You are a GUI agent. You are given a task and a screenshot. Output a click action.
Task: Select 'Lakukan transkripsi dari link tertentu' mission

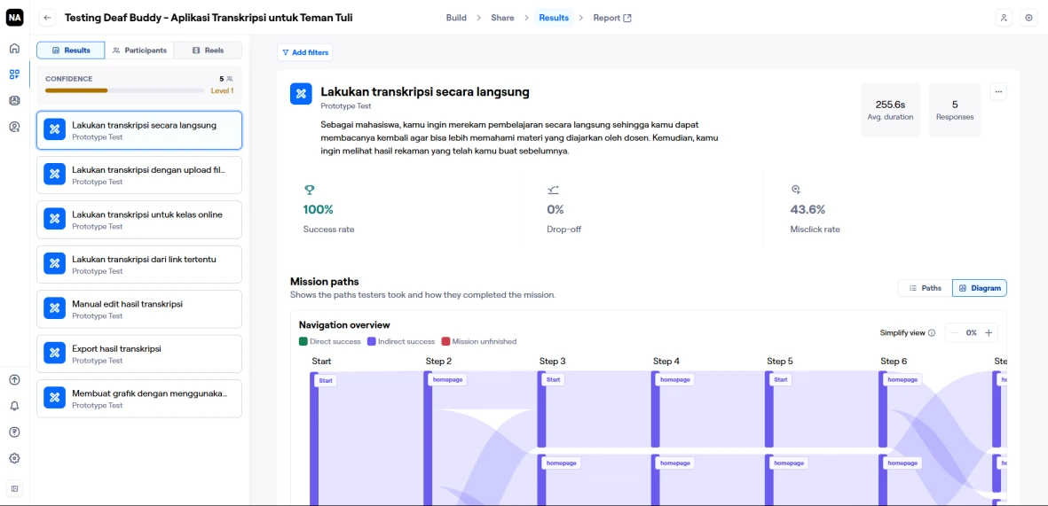(x=139, y=264)
